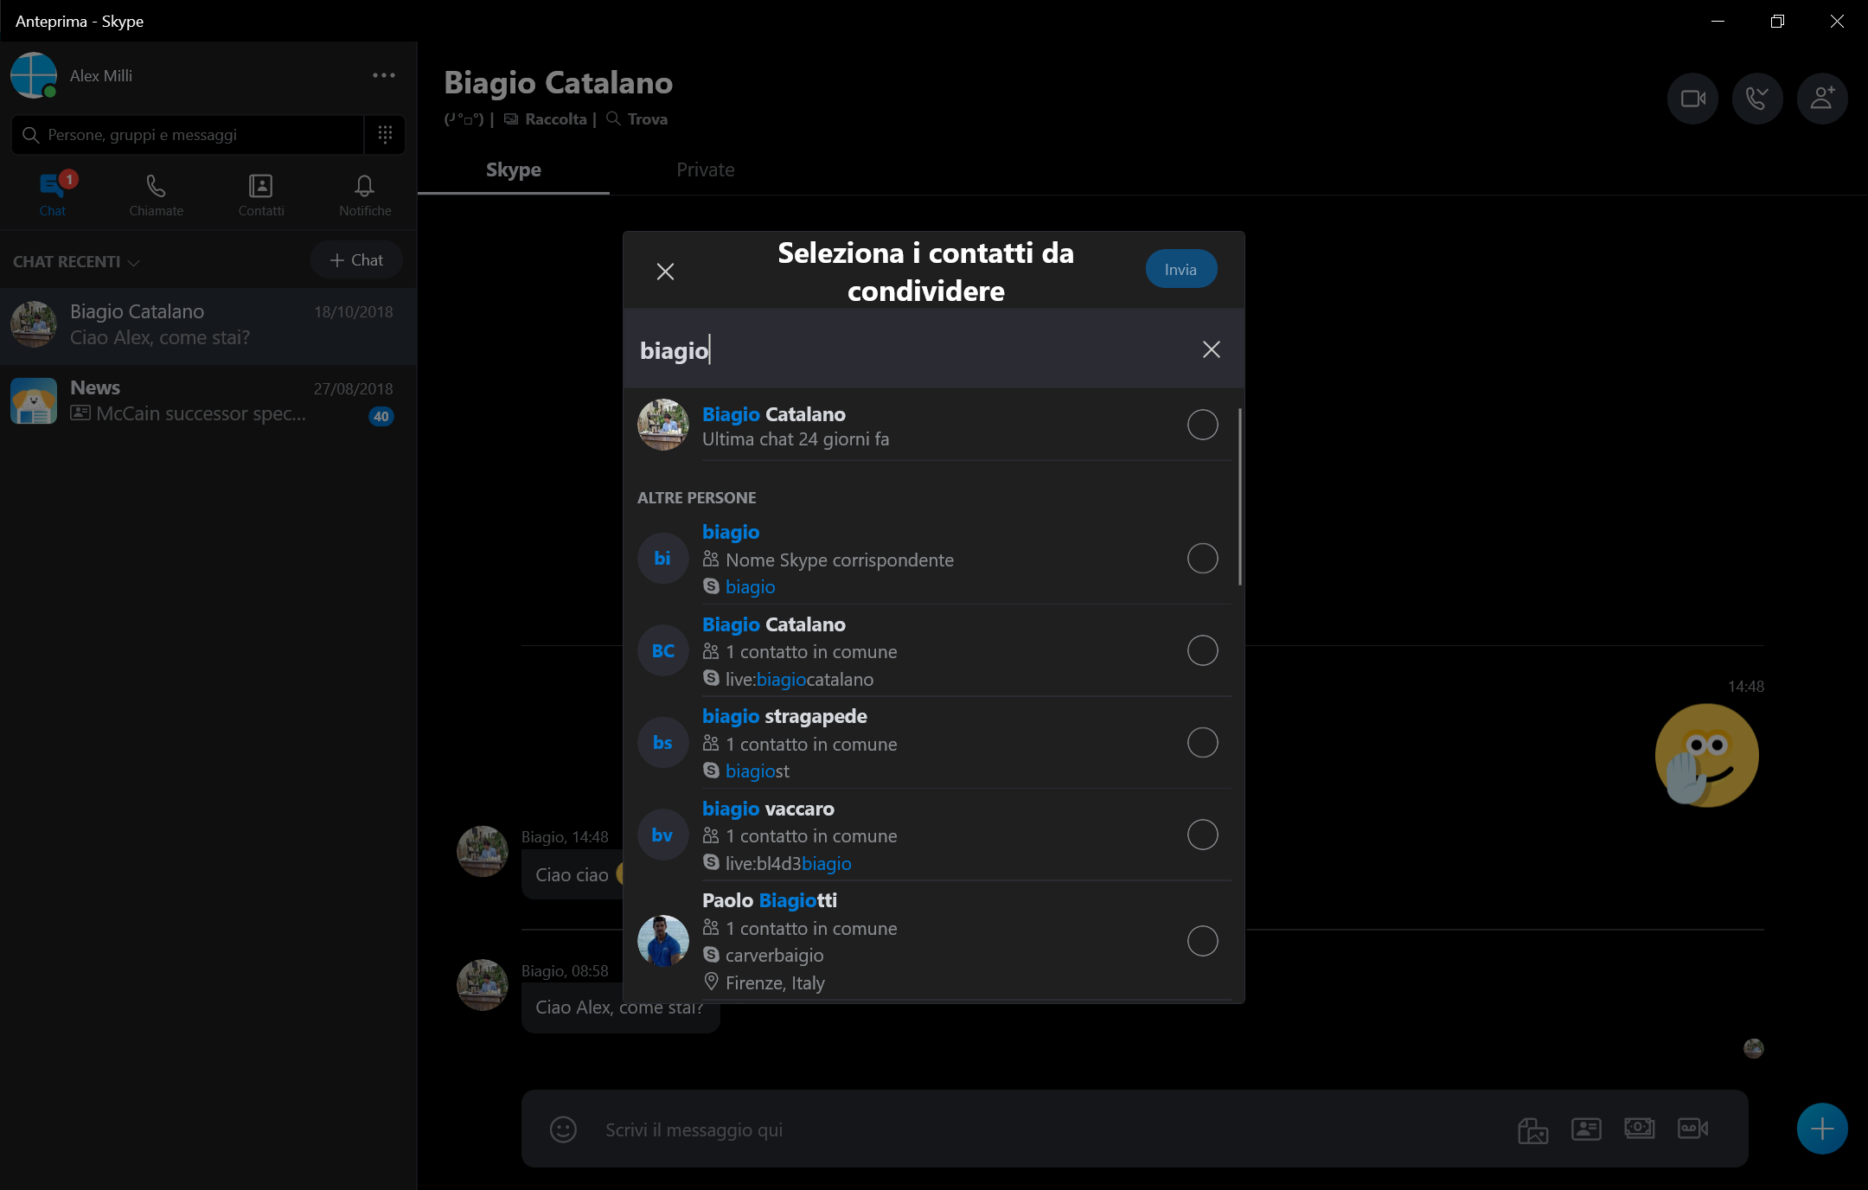Open Biagio Catalano conversation in sidebar
Screen dimensions: 1868x1190
coord(208,325)
